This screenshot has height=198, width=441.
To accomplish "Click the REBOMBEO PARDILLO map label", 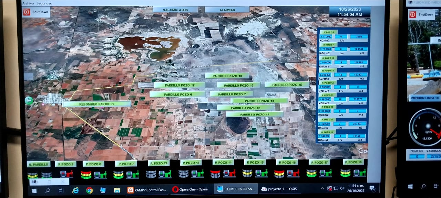I will click(96, 104).
